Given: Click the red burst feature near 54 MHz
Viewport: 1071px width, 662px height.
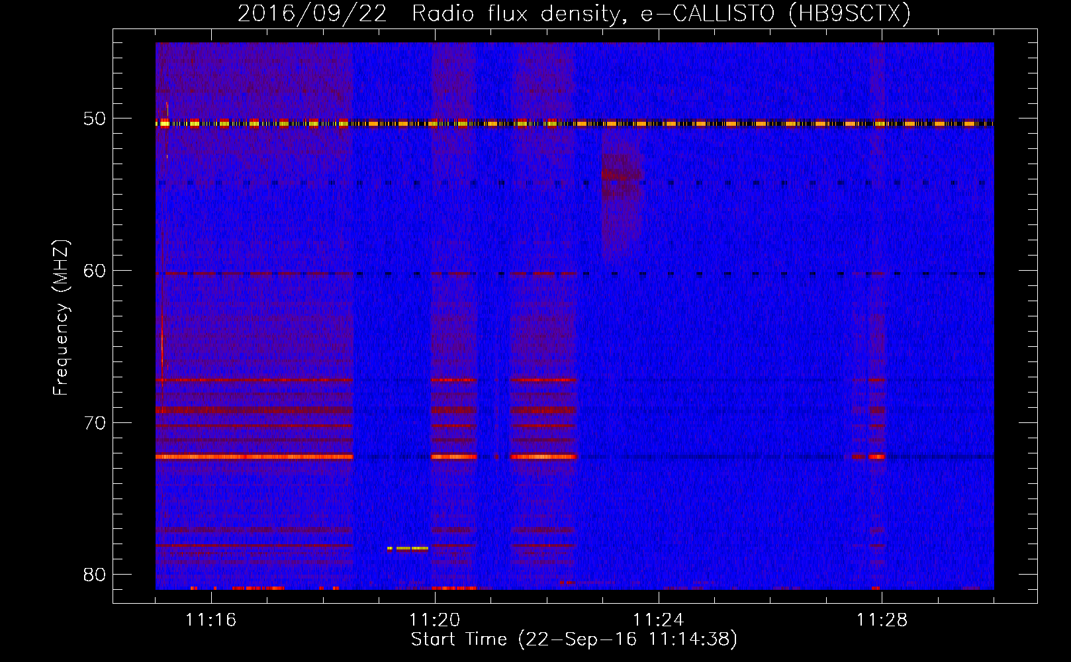Looking at the screenshot, I should tap(622, 199).
